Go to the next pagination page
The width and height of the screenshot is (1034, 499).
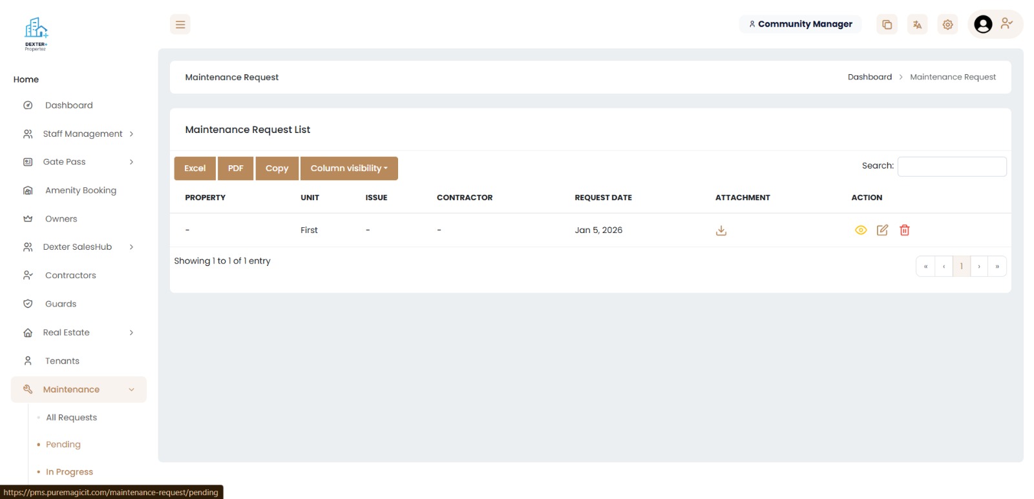point(979,267)
